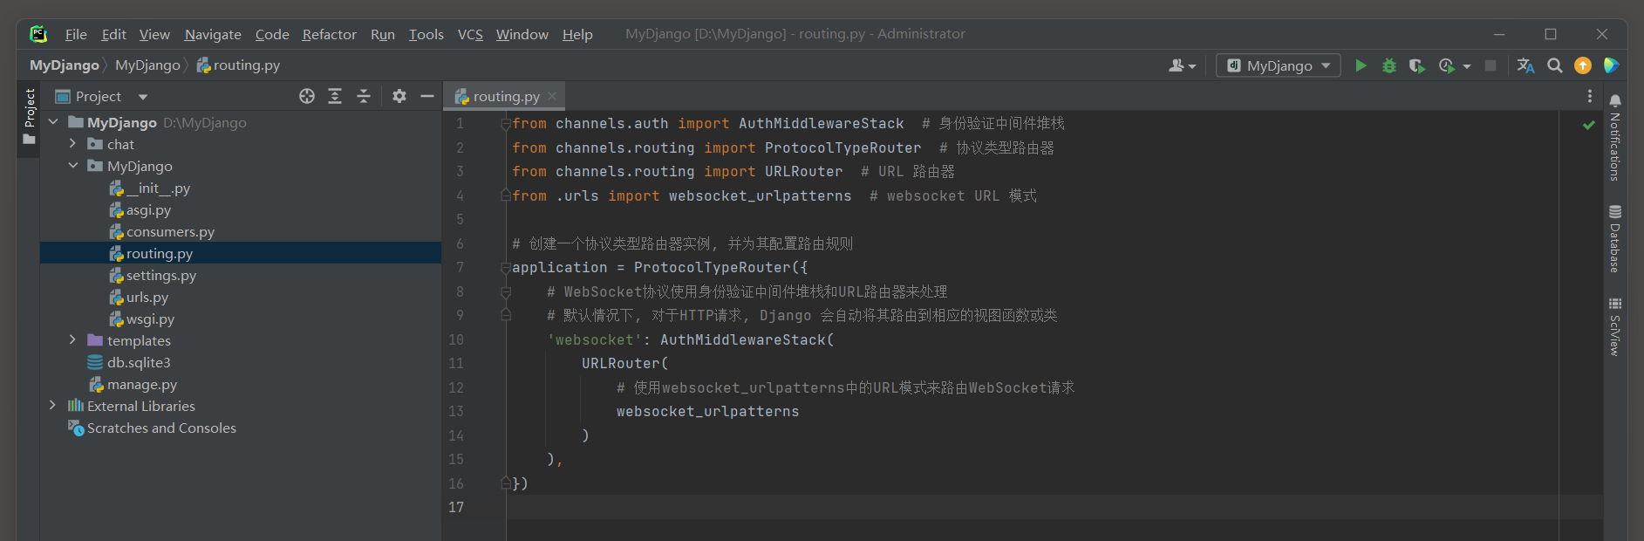Screen dimensions: 1644x541
Task: Toggle the Project sidebar tab
Action: [29, 118]
